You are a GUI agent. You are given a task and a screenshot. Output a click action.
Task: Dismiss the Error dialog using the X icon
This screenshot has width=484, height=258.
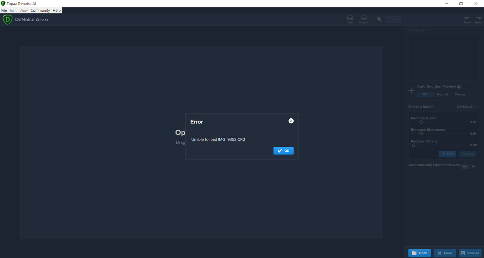[x=291, y=121]
